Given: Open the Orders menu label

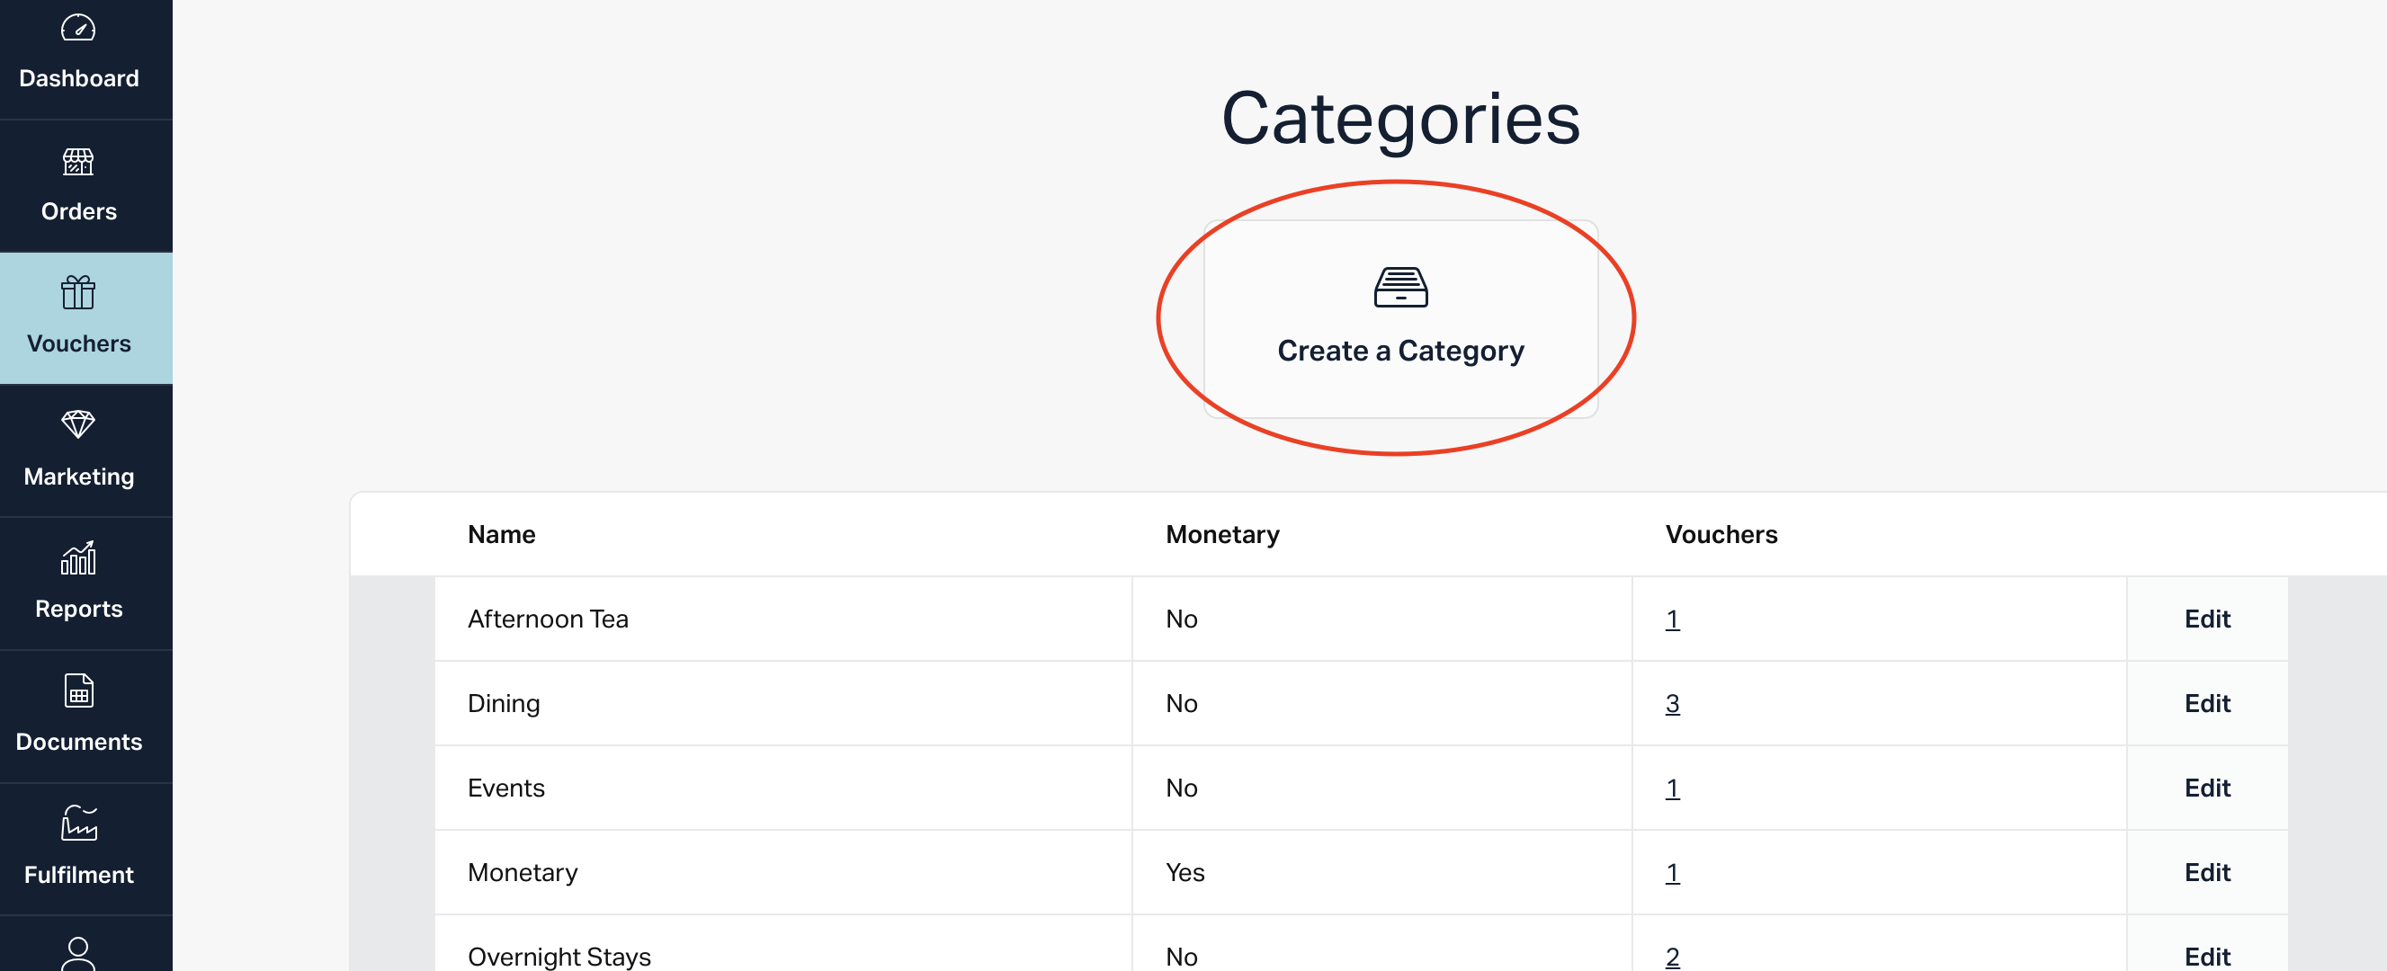Looking at the screenshot, I should (79, 211).
